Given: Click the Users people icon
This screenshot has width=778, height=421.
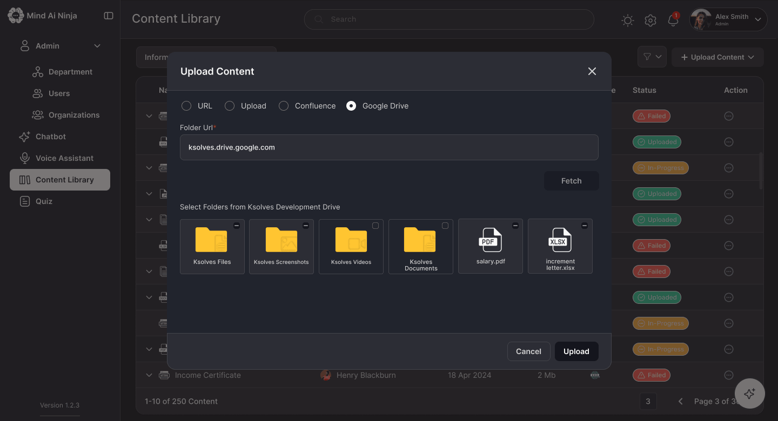Looking at the screenshot, I should tap(38, 93).
